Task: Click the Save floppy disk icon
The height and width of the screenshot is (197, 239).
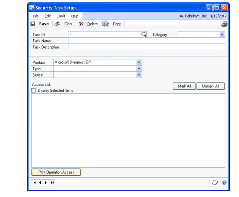Action: 33,24
